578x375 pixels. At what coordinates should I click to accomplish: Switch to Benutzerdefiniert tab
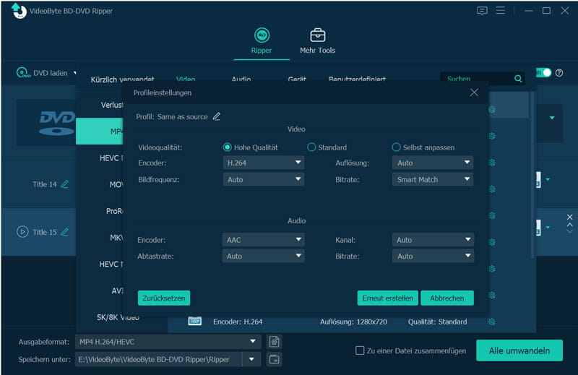357,79
